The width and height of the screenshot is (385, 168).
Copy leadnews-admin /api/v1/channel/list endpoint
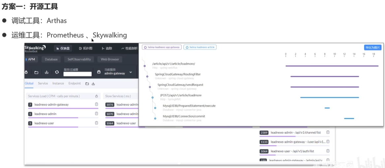pos(328,132)
